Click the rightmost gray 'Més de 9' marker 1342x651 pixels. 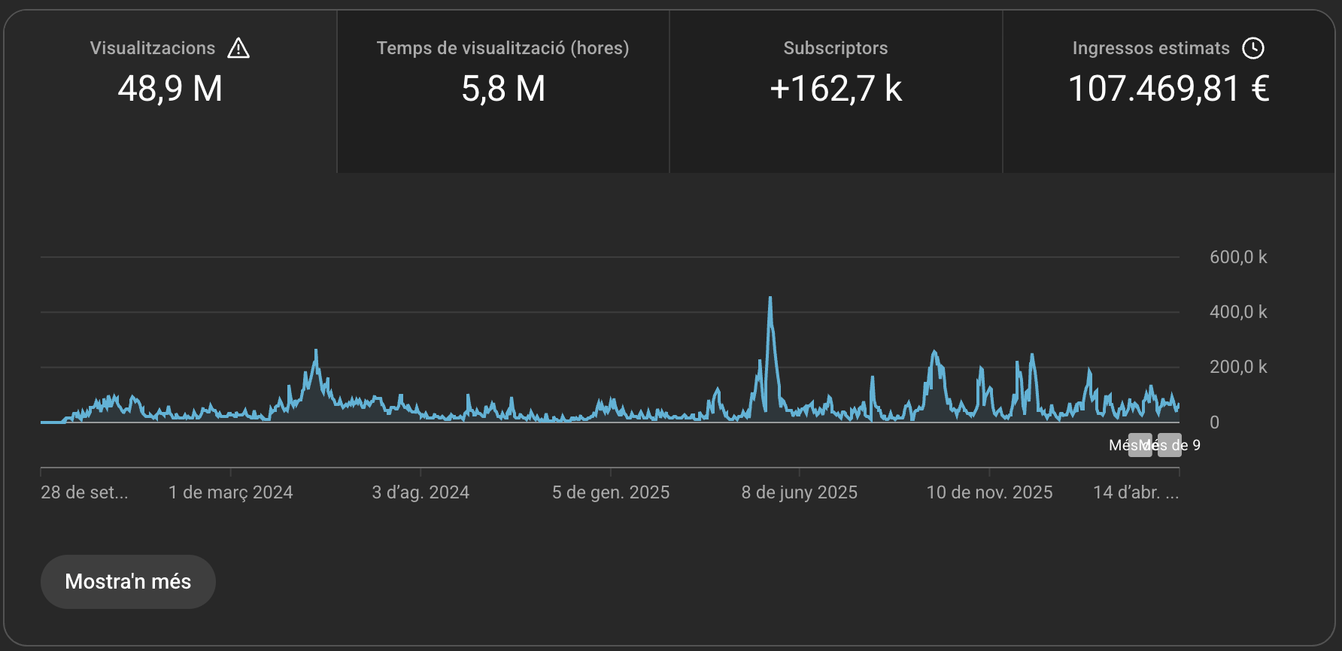[1170, 445]
